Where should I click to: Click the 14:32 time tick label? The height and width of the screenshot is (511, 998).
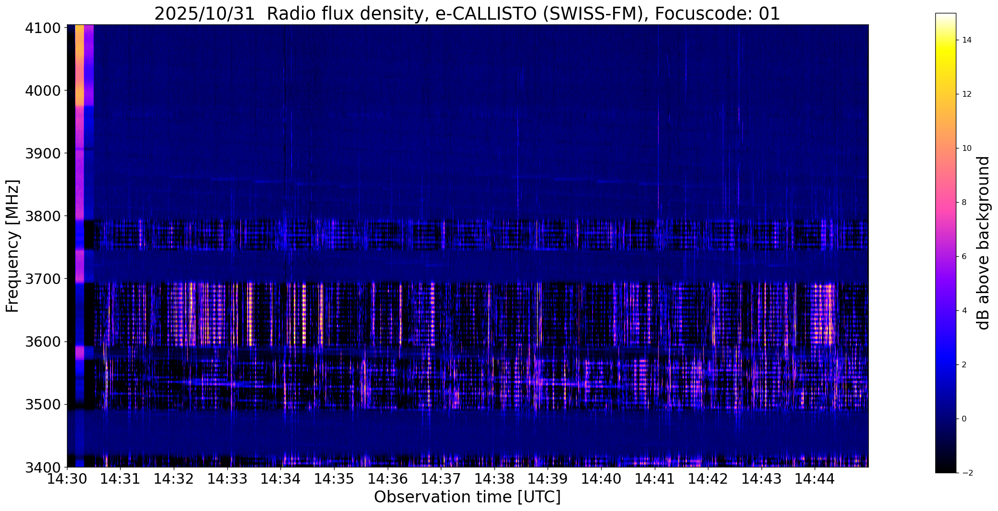point(174,479)
